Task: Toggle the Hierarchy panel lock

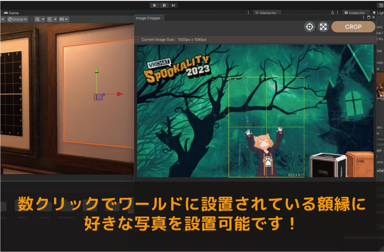Action: point(332,12)
